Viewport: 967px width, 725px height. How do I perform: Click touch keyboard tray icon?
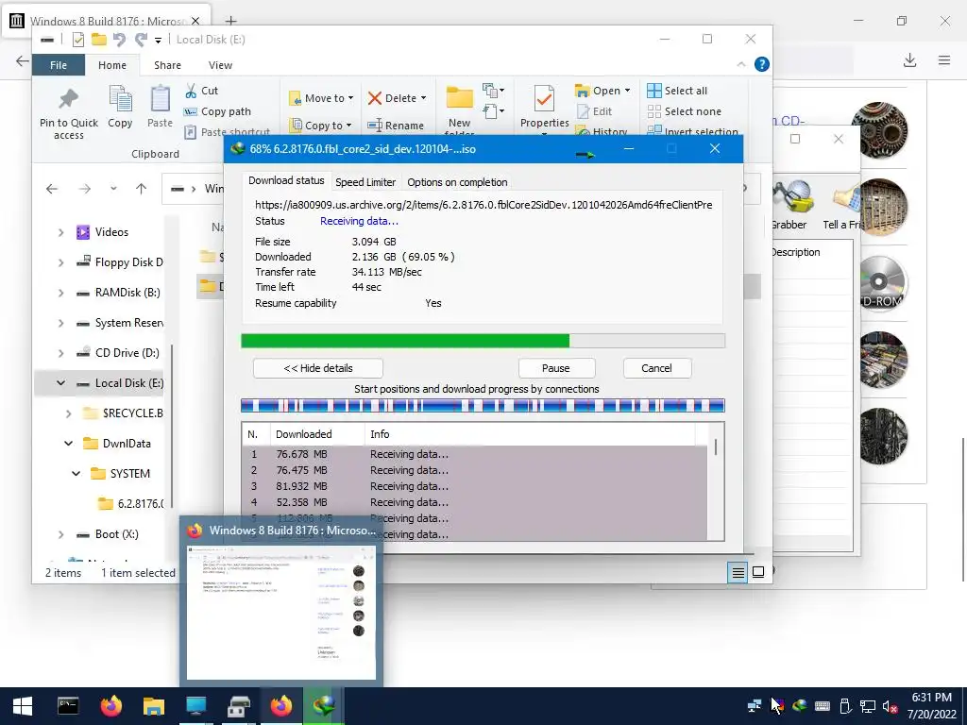[x=823, y=706]
